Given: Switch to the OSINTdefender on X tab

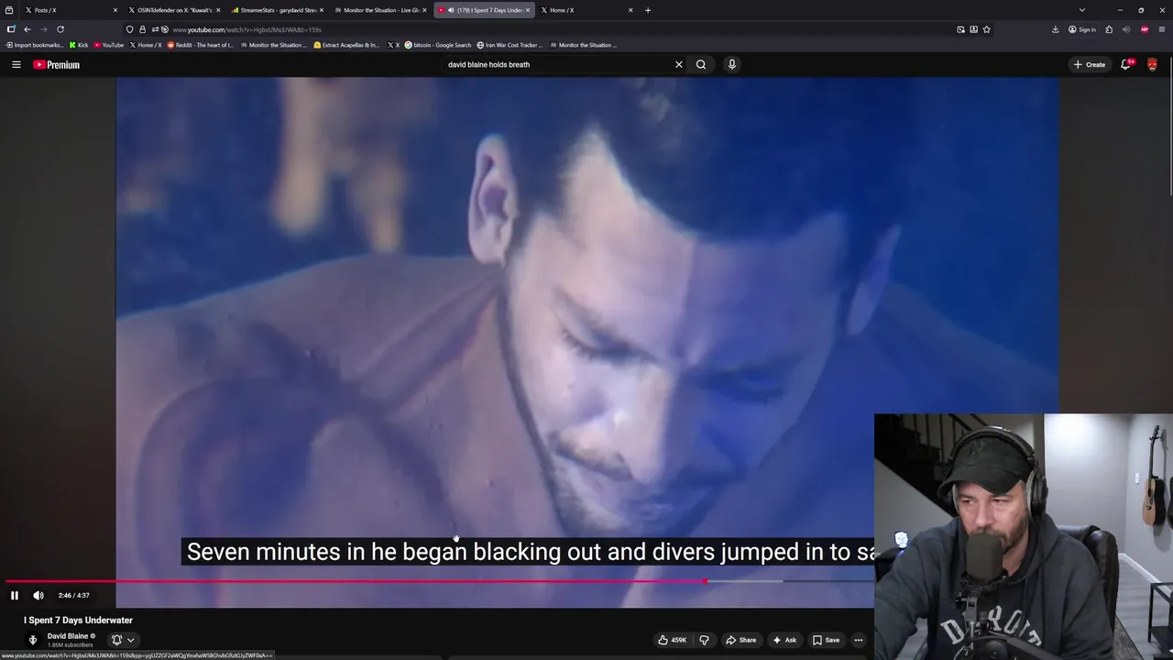Looking at the screenshot, I should point(174,10).
